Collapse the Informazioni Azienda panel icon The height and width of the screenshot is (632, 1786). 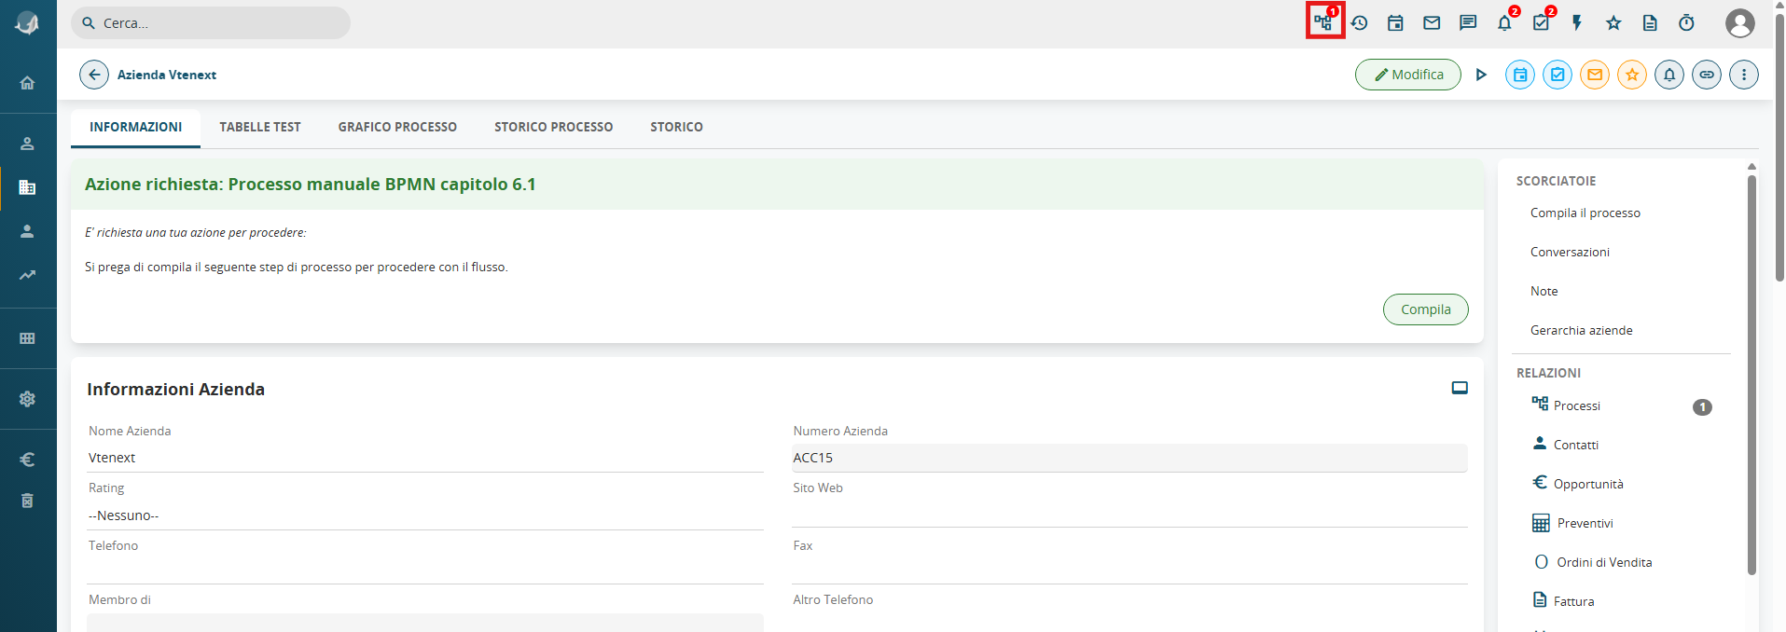1460,388
